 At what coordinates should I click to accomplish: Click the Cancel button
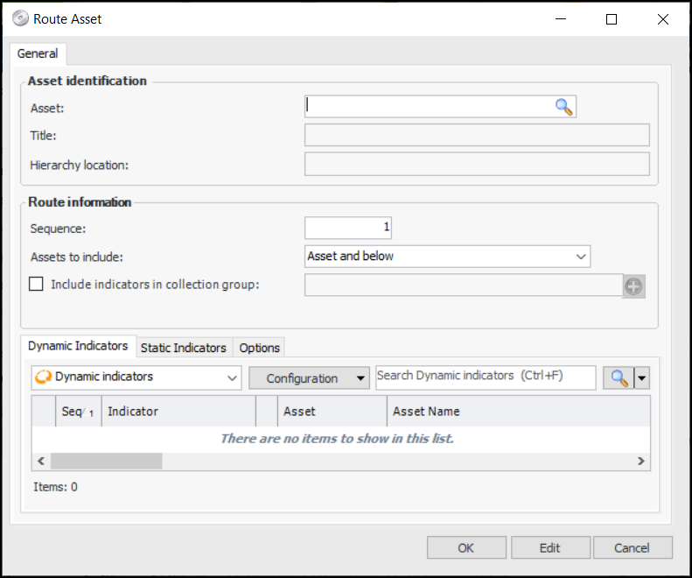coord(632,548)
